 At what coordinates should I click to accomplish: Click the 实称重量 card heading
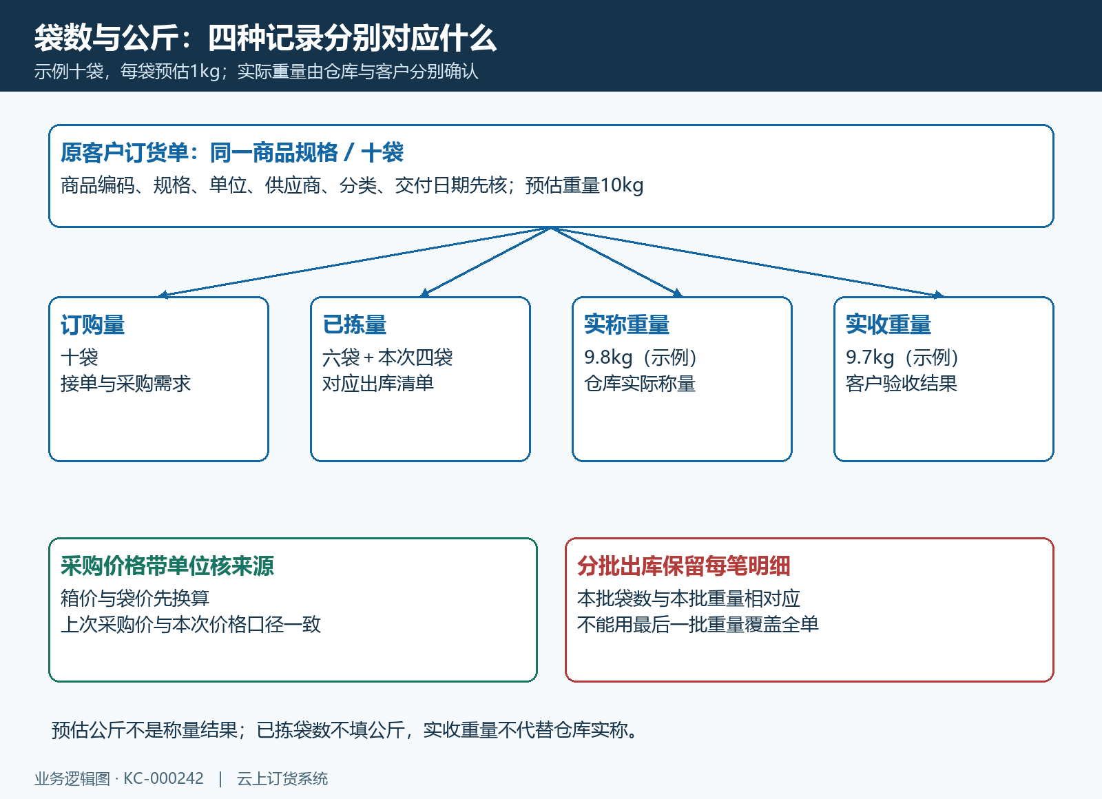tap(627, 324)
